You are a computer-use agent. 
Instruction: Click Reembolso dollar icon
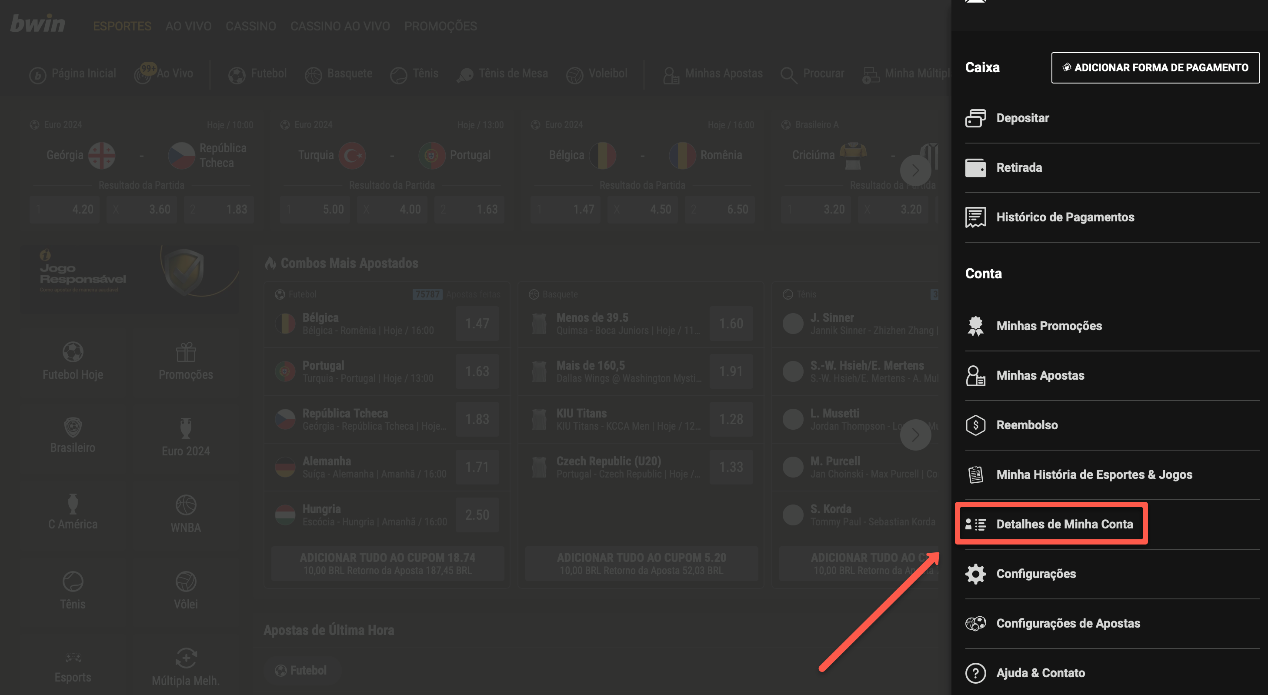pyautogui.click(x=975, y=425)
